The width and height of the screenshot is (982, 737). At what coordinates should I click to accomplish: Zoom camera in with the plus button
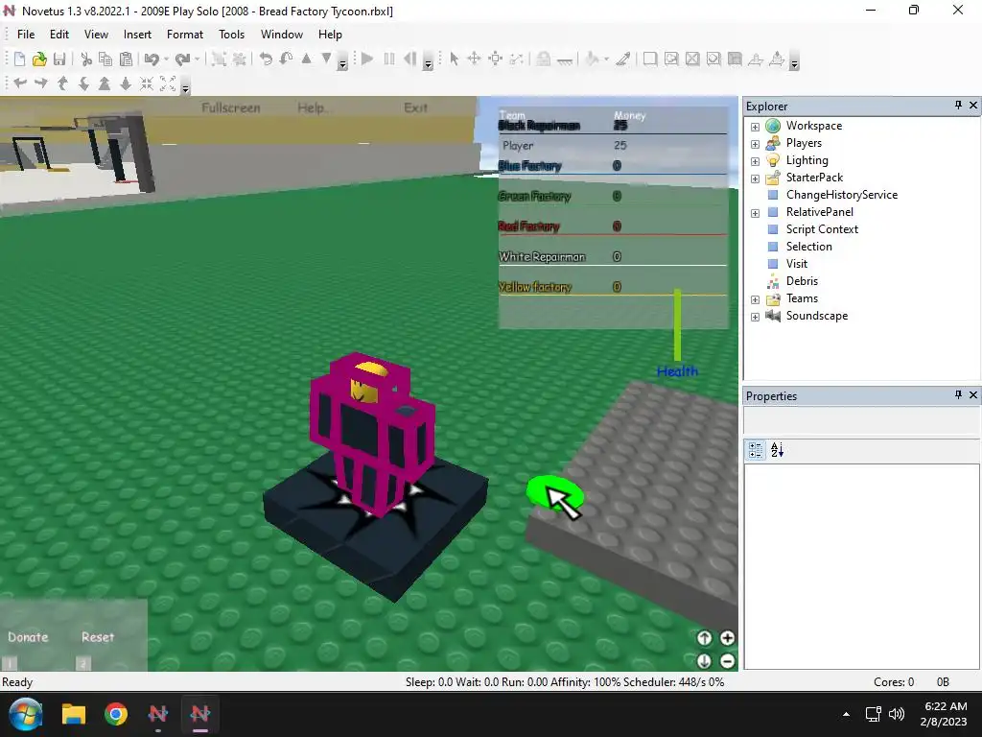click(x=727, y=638)
